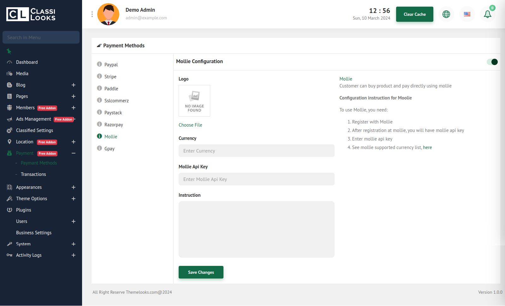This screenshot has width=505, height=306.
Task: Collapse the Payment menu section
Action: pyautogui.click(x=73, y=153)
